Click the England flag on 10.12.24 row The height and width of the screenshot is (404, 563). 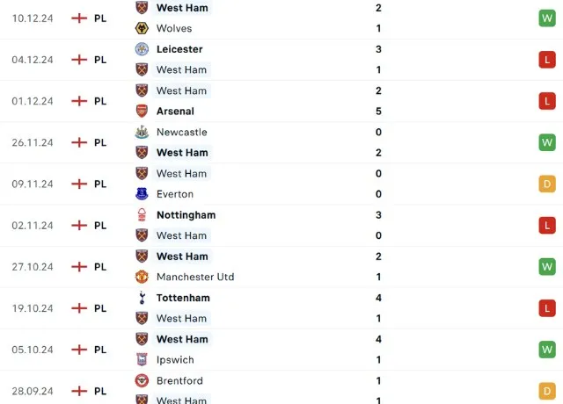(x=79, y=18)
